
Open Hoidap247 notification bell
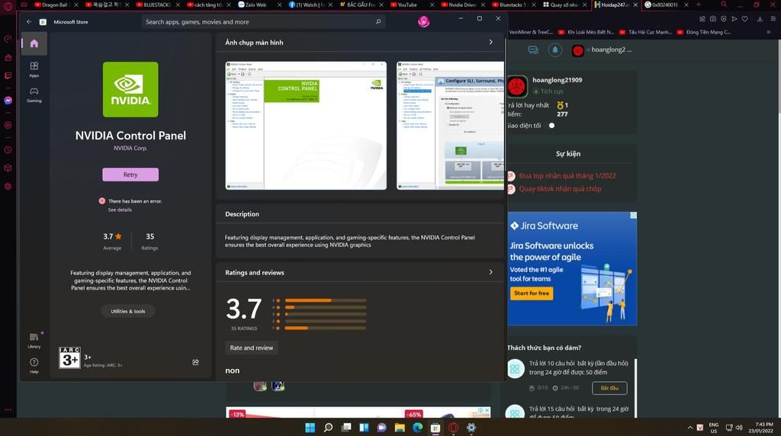pos(555,50)
